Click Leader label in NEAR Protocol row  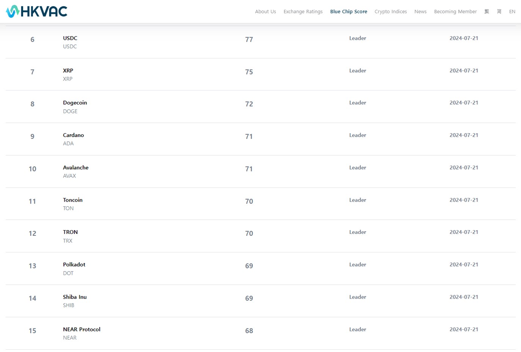tap(358, 330)
